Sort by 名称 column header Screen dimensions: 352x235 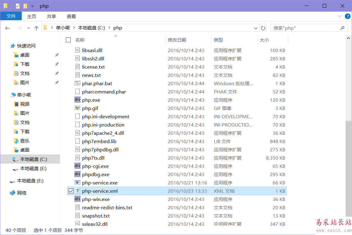[80, 40]
